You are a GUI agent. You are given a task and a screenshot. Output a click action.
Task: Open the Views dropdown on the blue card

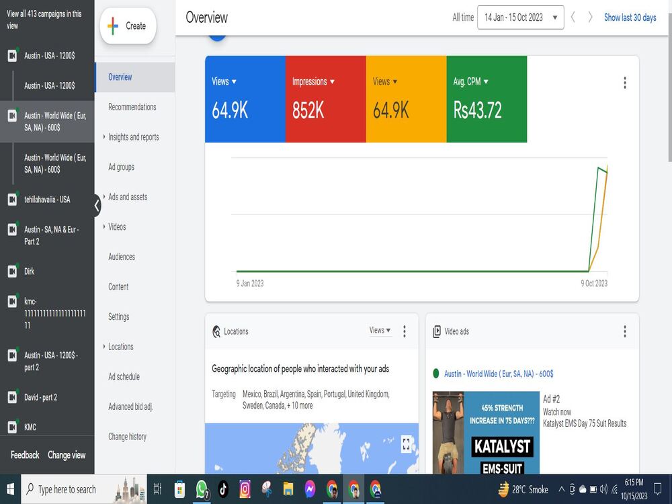click(x=222, y=81)
